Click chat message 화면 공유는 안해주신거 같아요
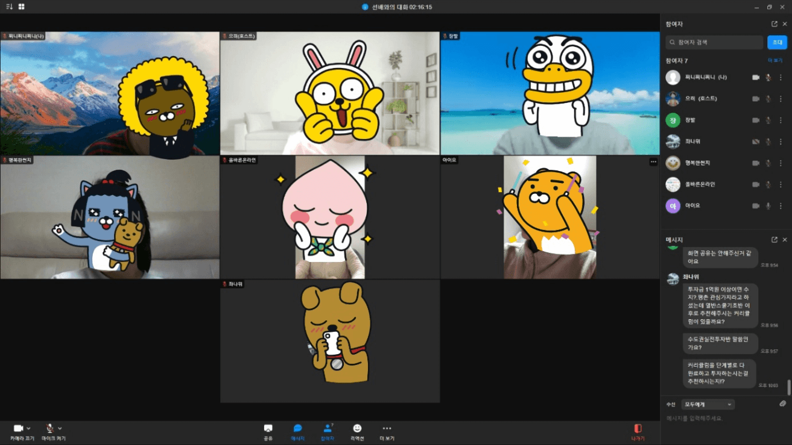This screenshot has height=445, width=792. (x=720, y=258)
